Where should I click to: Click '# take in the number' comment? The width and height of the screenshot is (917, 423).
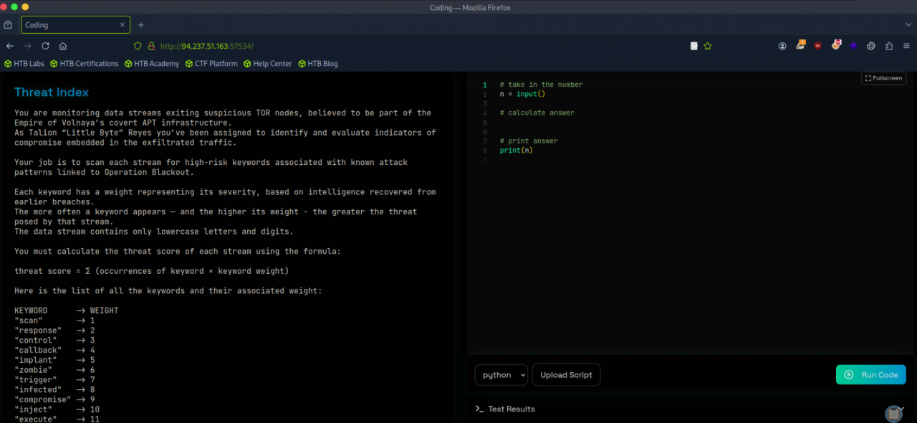(x=542, y=85)
